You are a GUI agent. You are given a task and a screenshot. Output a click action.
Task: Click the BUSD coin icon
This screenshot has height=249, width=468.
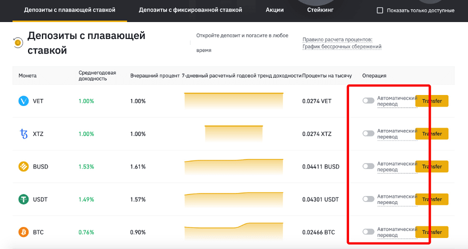coord(23,166)
